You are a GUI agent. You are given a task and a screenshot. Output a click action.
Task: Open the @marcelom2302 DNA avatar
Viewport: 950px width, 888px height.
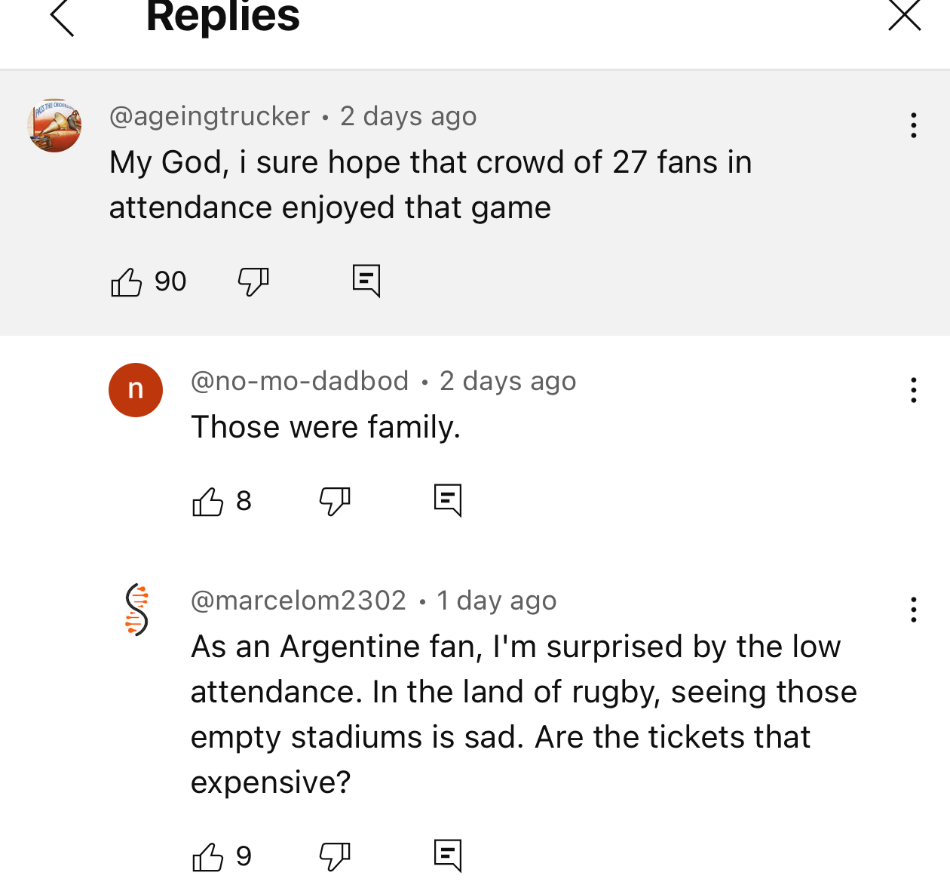click(136, 610)
